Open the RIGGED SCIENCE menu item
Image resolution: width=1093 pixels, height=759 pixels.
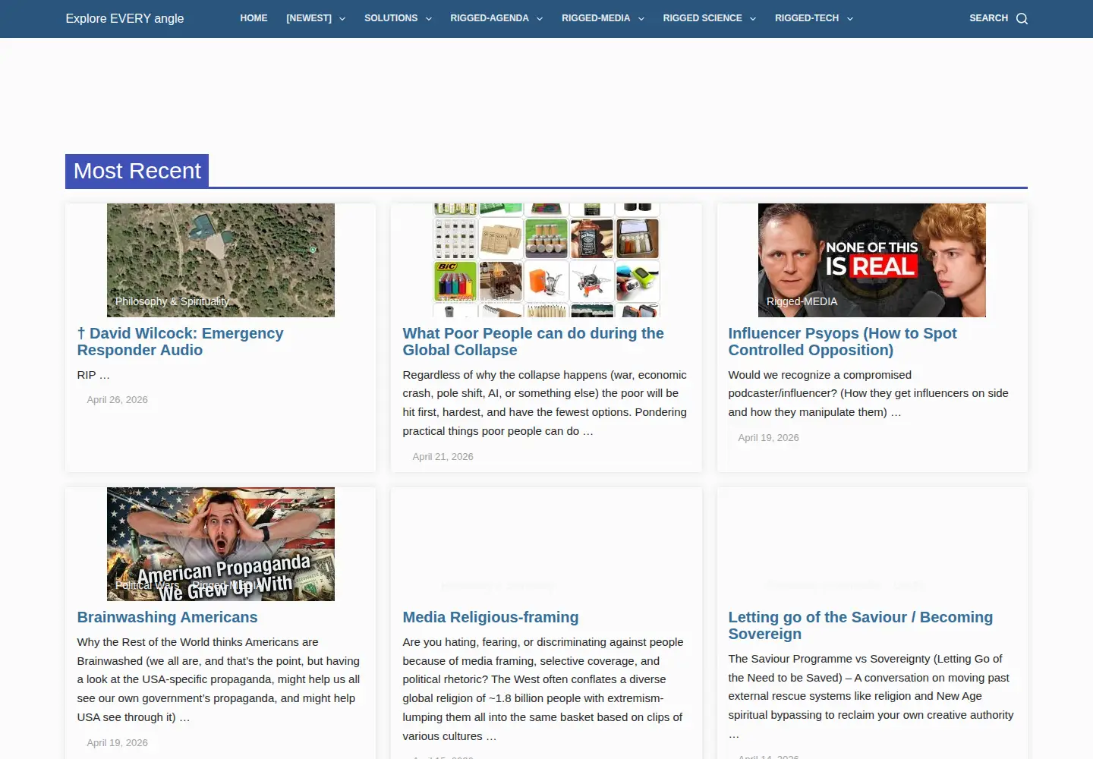[703, 18]
